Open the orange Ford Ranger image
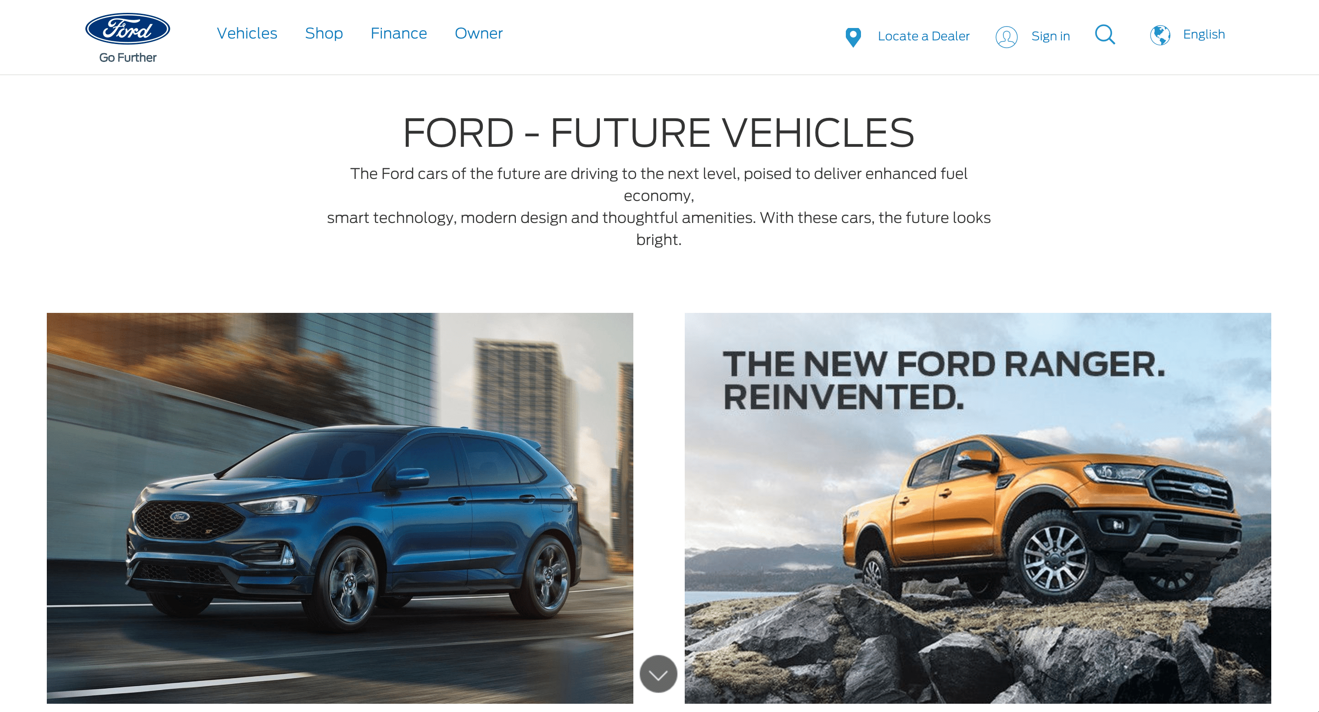The width and height of the screenshot is (1319, 712). tap(978, 508)
